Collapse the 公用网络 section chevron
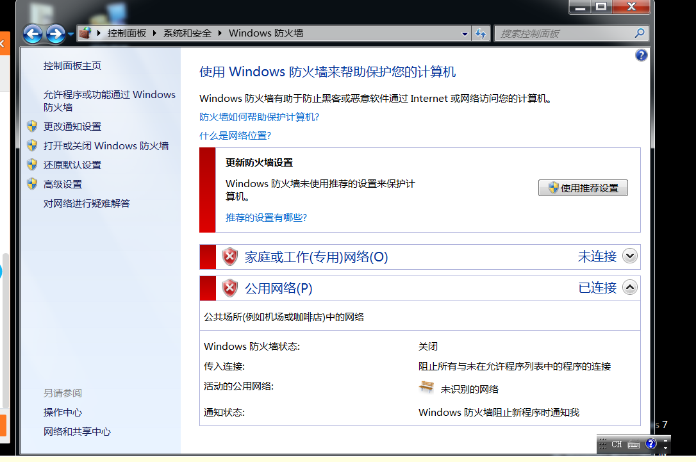 point(630,288)
